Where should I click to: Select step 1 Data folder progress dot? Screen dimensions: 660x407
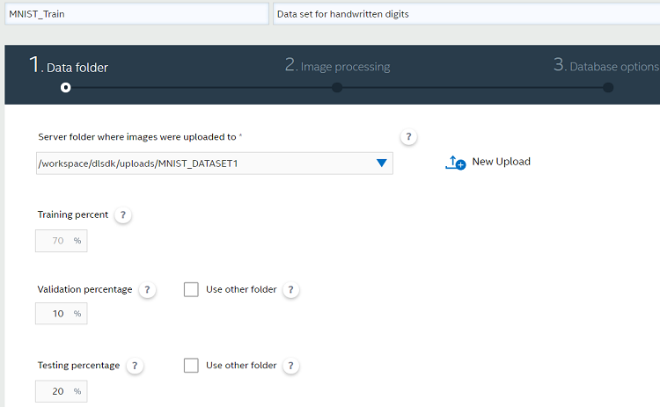(66, 87)
